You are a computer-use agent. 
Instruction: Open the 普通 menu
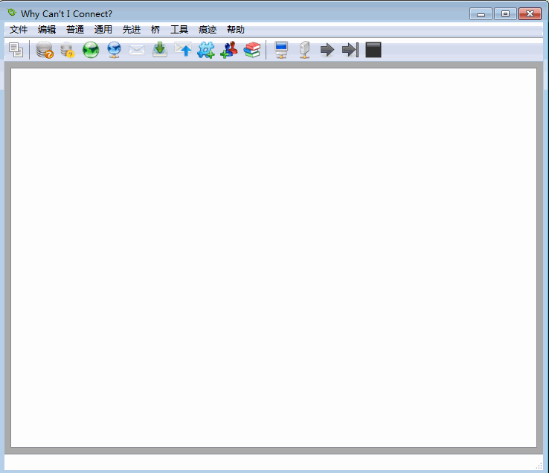click(75, 30)
